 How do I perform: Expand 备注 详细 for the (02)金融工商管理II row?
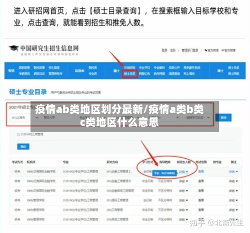233,181
